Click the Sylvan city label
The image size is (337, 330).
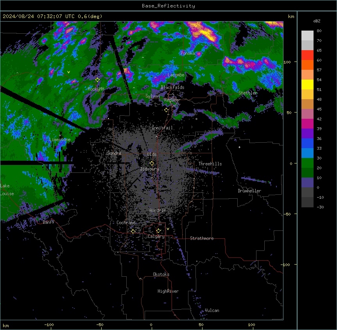[152, 96]
